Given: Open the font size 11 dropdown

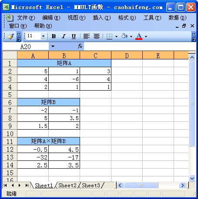Looking at the screenshot, I should (43, 36).
